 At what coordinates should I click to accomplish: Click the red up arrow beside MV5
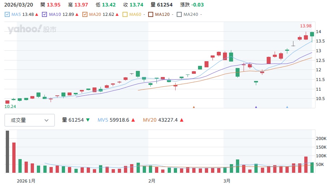[x=133, y=120]
